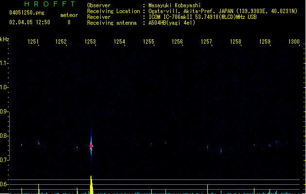Click the strong pink meteor echo near 1253
Image resolution: width=306 pixels, height=194 pixels.
coord(91,146)
